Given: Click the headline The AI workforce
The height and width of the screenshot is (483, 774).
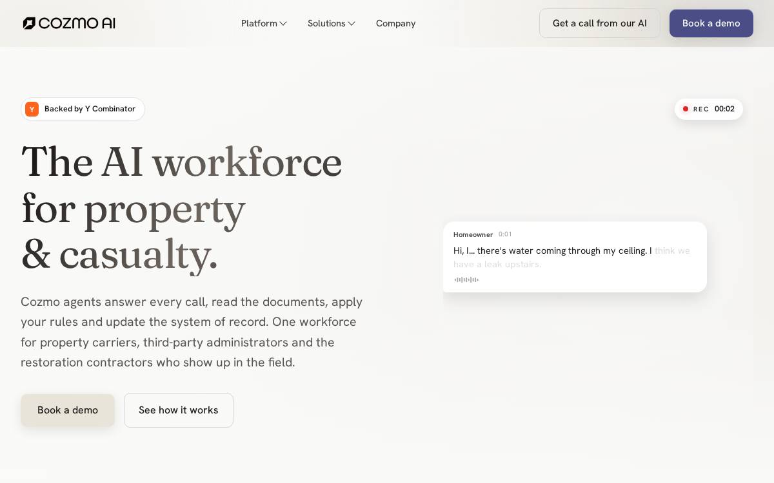Looking at the screenshot, I should [181, 161].
